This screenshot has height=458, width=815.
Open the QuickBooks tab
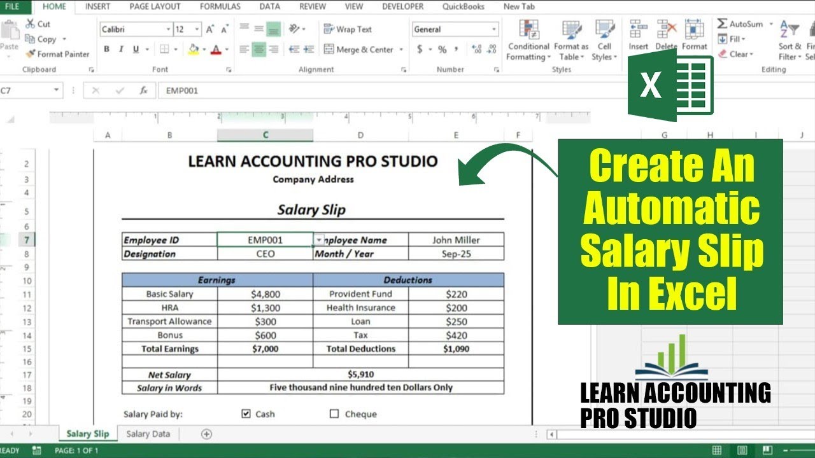(463, 6)
